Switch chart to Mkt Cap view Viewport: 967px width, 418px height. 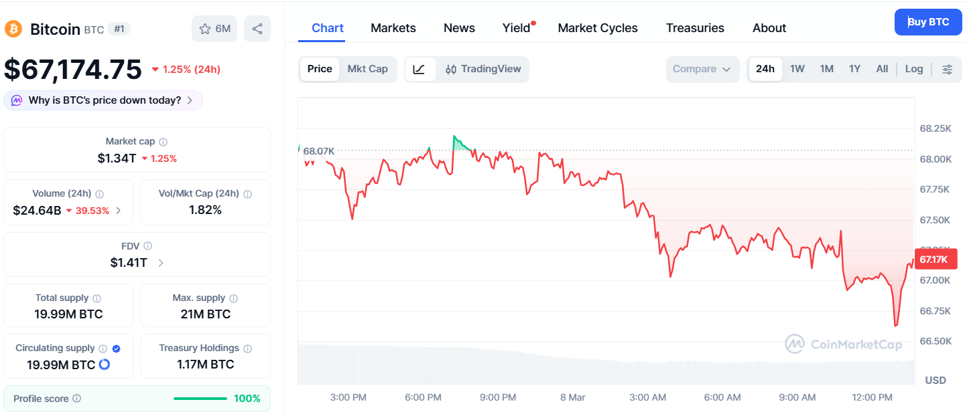click(367, 69)
